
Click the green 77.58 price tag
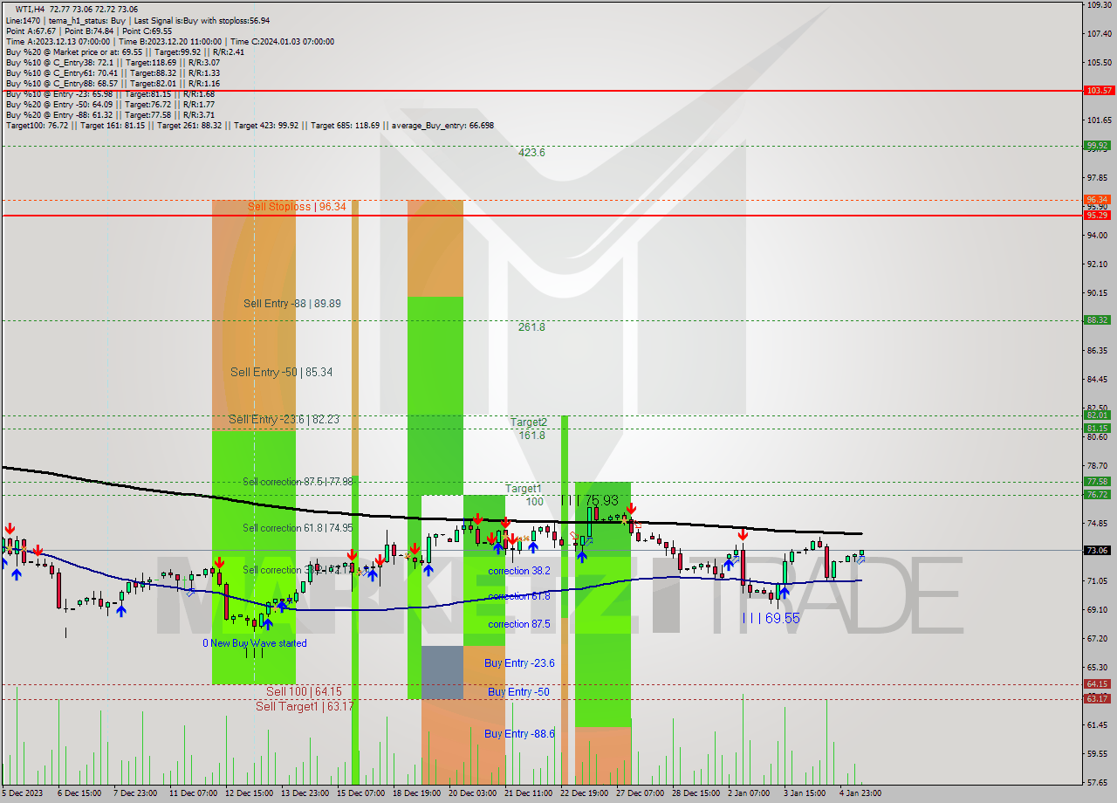pos(1098,482)
